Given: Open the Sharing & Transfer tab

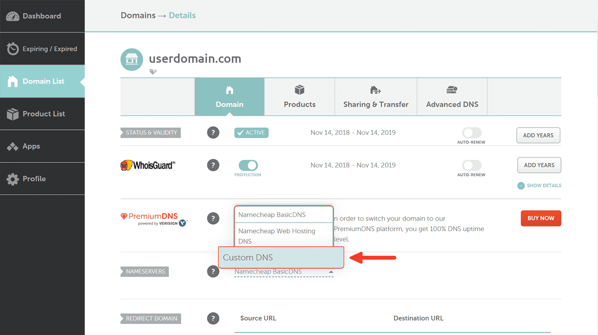Looking at the screenshot, I should [375, 97].
